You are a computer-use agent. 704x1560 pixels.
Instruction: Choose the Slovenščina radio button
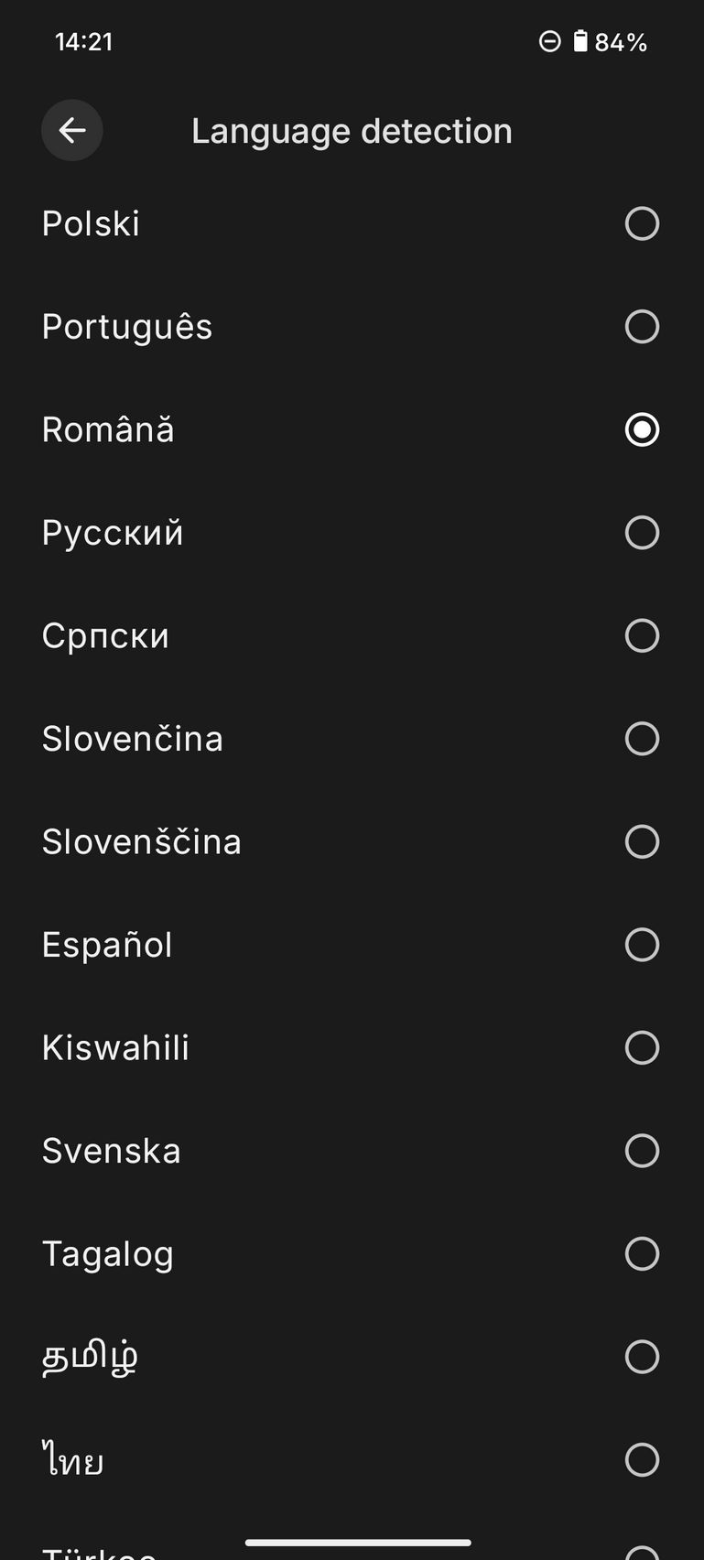642,841
